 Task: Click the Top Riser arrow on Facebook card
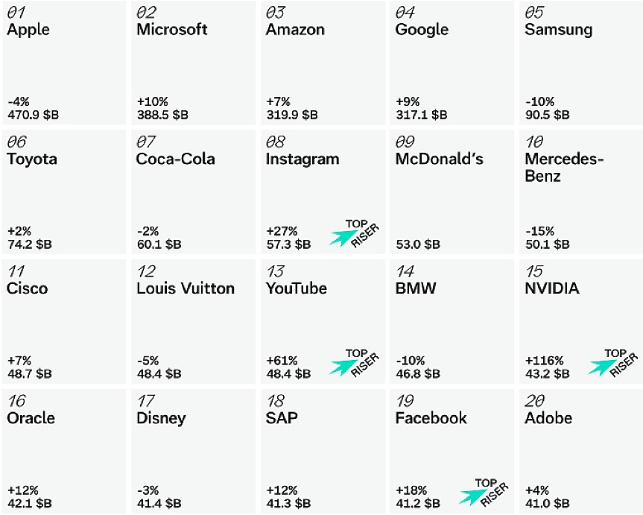(473, 496)
